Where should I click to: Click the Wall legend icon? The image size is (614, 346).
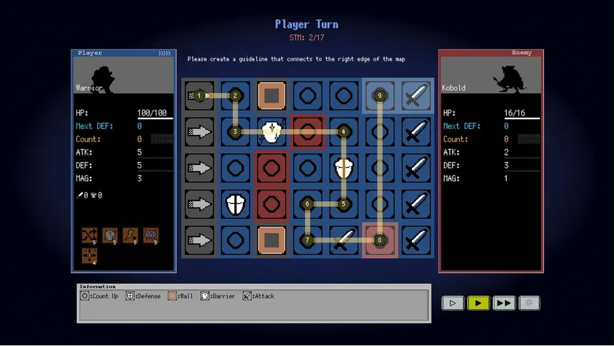[172, 296]
